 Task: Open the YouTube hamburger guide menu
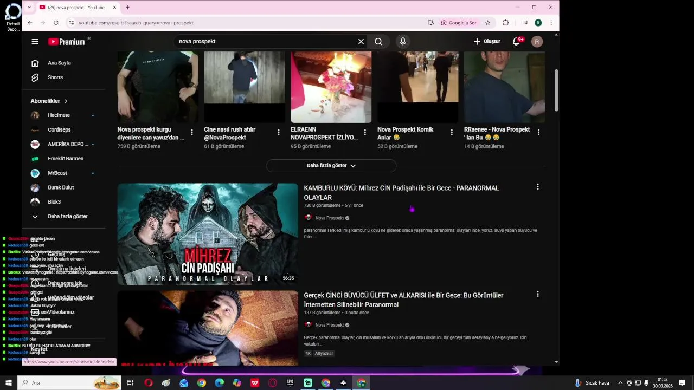(x=35, y=42)
